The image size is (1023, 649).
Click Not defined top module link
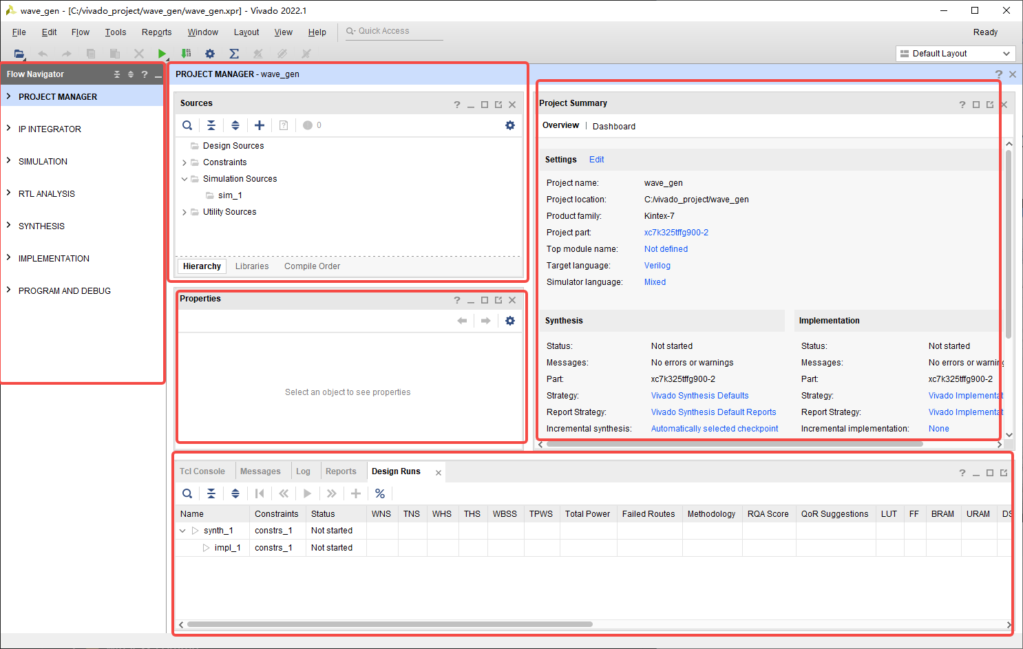pyautogui.click(x=666, y=249)
